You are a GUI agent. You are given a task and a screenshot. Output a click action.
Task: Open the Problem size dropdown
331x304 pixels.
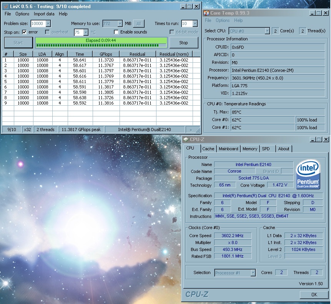click(x=48, y=24)
